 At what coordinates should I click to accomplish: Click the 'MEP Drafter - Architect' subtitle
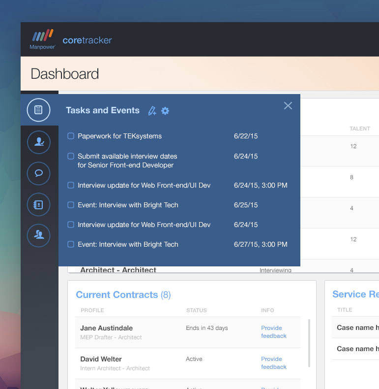tap(111, 337)
